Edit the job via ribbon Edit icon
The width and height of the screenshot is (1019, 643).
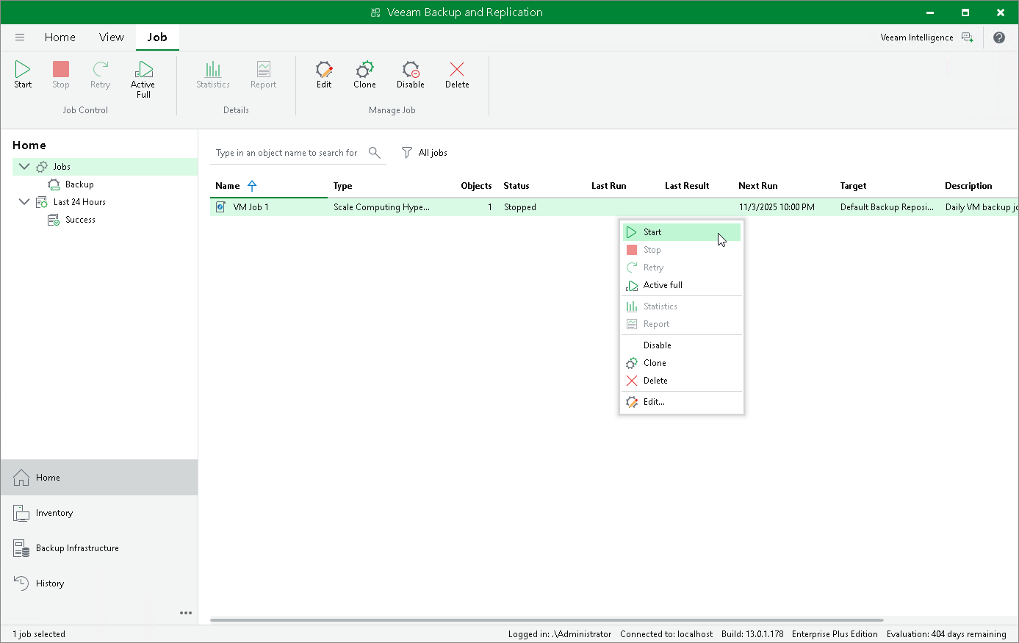point(324,75)
